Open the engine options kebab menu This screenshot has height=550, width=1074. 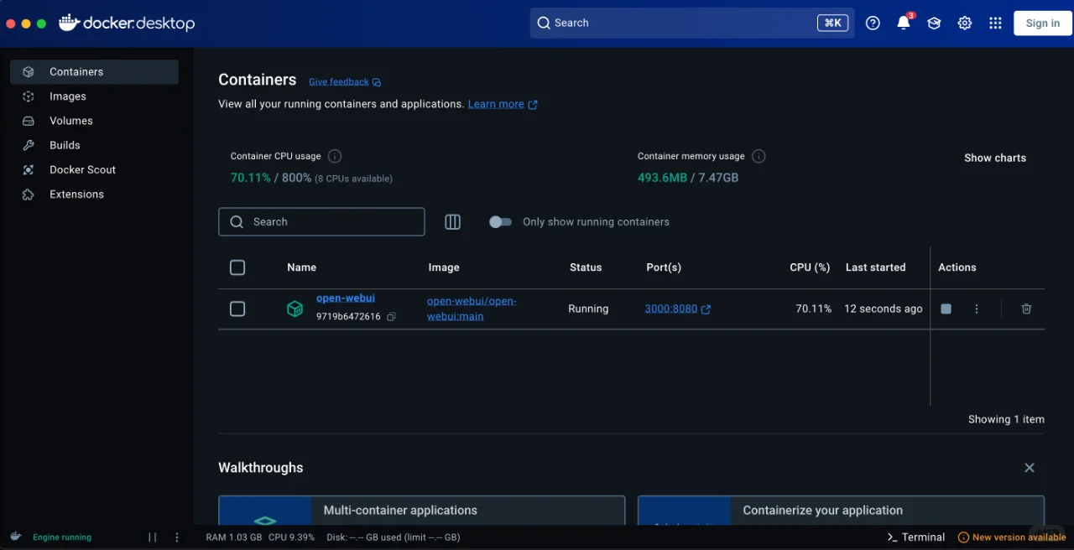pyautogui.click(x=176, y=537)
